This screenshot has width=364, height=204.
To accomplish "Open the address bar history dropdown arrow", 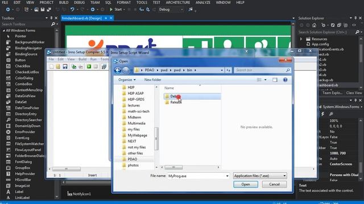I will (222, 70).
